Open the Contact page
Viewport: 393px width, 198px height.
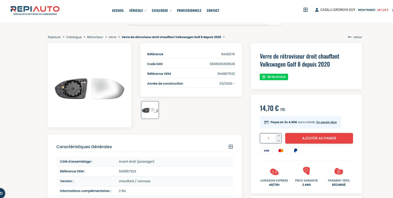[x=213, y=10]
